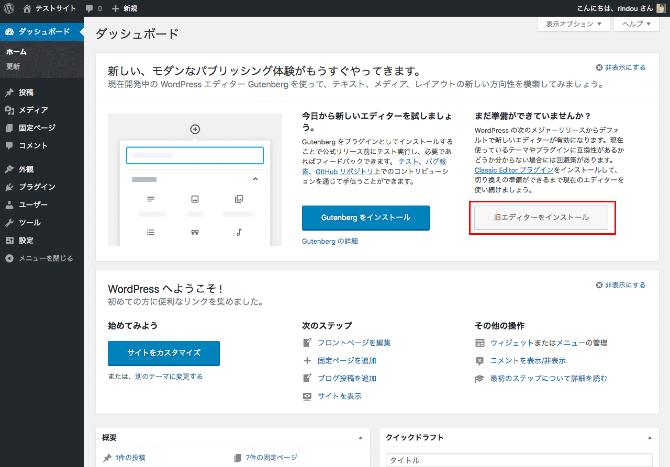670x467 pixels.
Task: Click the コメント speech bubble icon in sidebar
Action: [9, 146]
